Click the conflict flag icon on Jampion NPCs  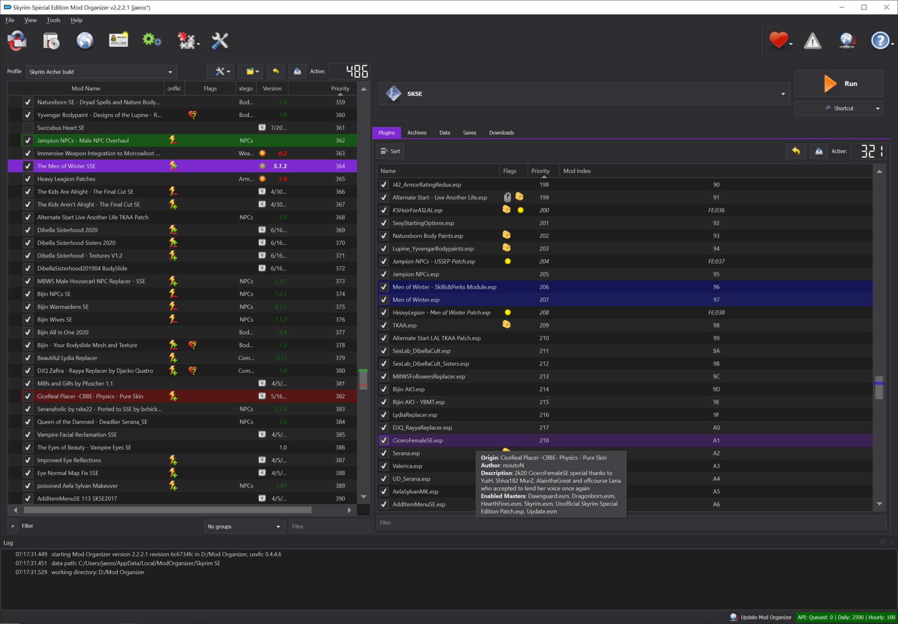pos(173,140)
